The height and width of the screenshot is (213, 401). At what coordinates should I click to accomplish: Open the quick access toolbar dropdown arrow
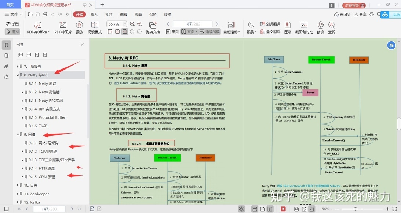[67, 14]
